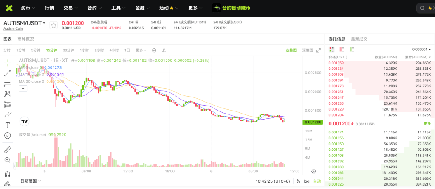The image size is (435, 189).
Task: Toggle log scale on chart
Action: (x=307, y=181)
